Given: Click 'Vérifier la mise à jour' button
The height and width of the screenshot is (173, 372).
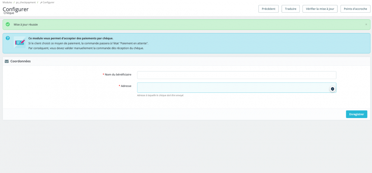Looking at the screenshot, I should 320,9.
